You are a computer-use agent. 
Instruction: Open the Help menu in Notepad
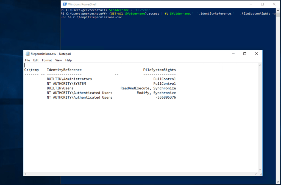tap(68, 60)
